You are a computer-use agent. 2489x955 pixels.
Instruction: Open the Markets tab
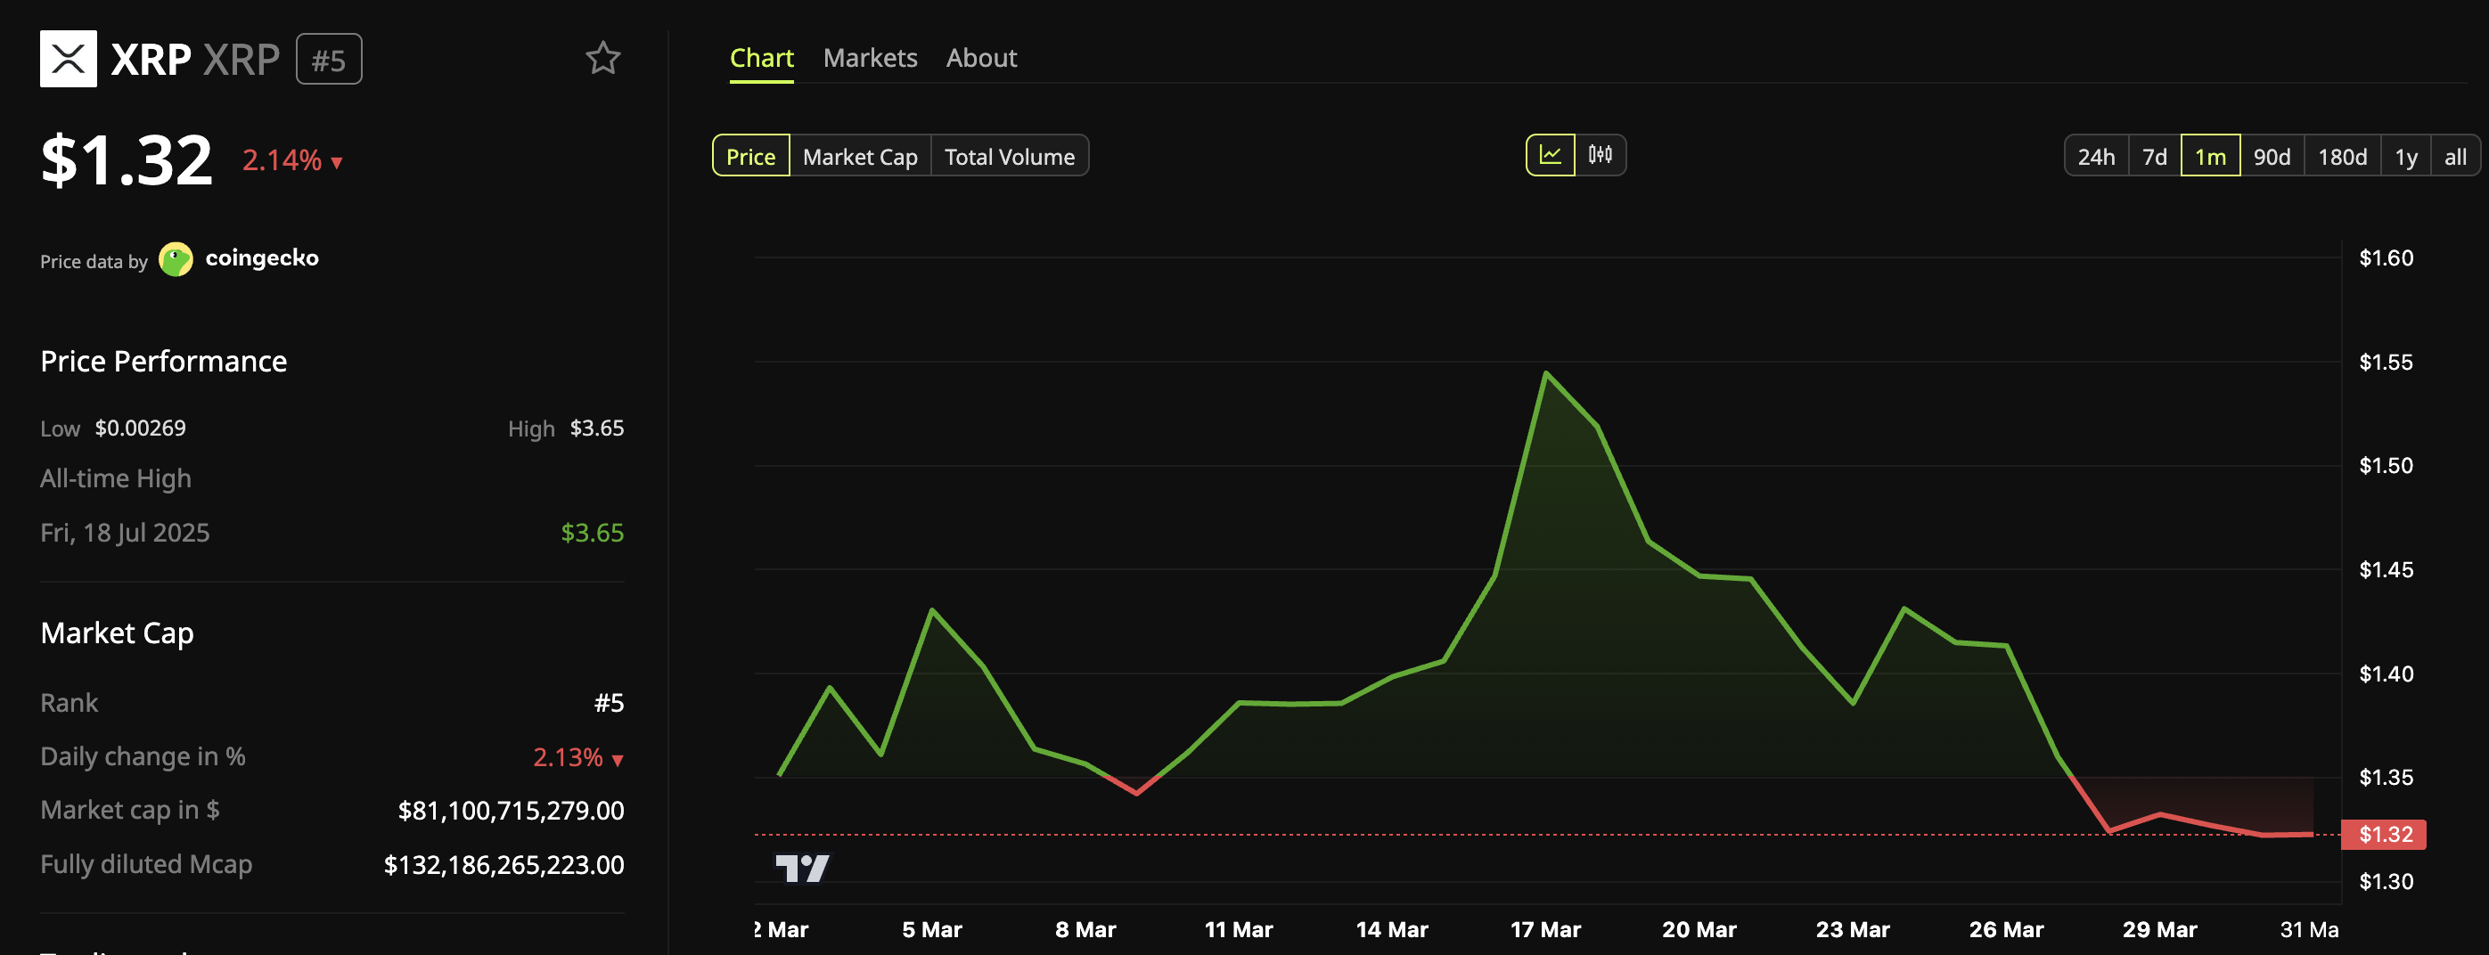[x=871, y=59]
